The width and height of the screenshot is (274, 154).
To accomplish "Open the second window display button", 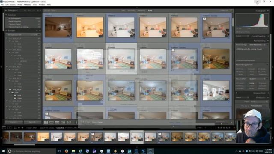I will pos(9,128).
